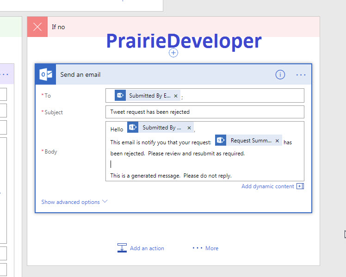Remove the Submitted By token in Body
The height and width of the screenshot is (277, 346).
[x=189, y=128]
